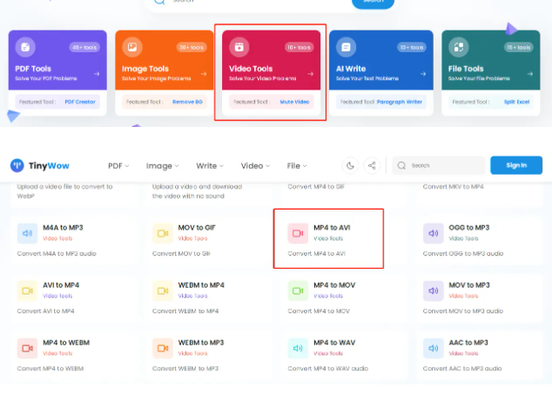Open the AAC to MP3 tool title

click(x=468, y=343)
